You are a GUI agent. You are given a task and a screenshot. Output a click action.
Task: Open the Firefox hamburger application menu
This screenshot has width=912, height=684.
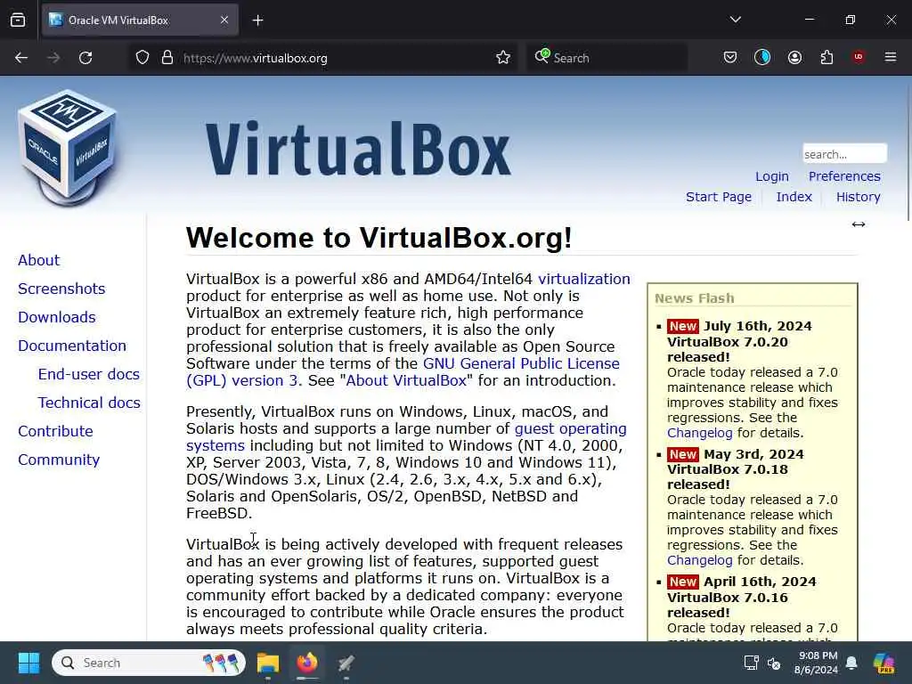(x=890, y=57)
